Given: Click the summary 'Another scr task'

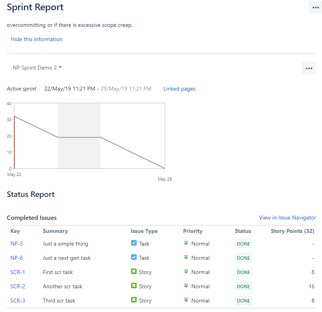Looking at the screenshot, I should pyautogui.click(x=63, y=286).
